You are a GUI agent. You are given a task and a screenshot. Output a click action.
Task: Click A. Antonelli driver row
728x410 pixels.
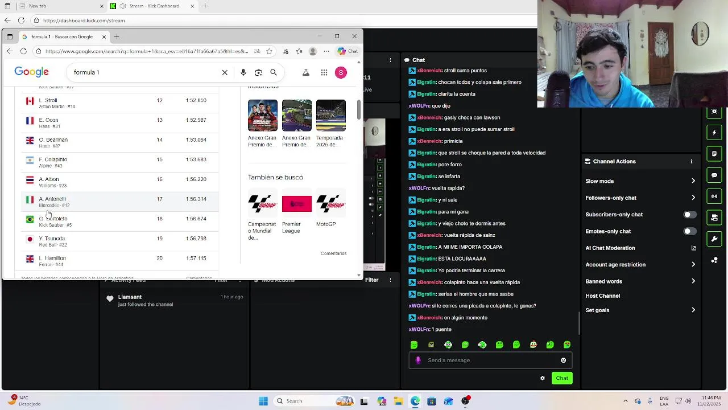120,202
